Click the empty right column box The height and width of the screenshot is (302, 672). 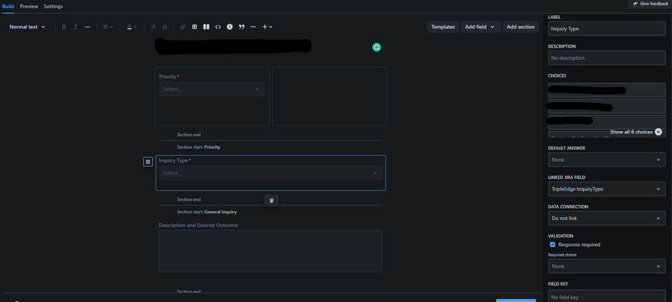pyautogui.click(x=329, y=96)
